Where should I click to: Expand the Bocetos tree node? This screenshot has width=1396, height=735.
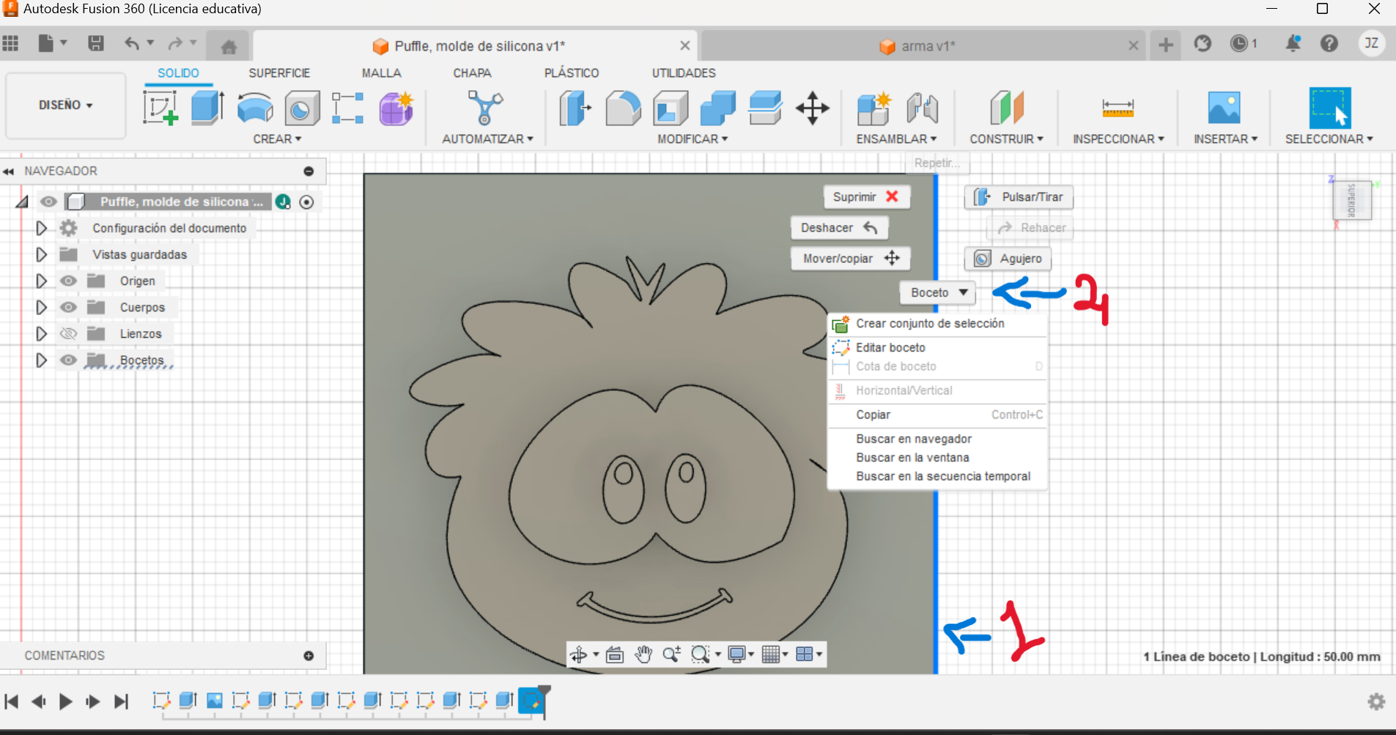(x=41, y=360)
